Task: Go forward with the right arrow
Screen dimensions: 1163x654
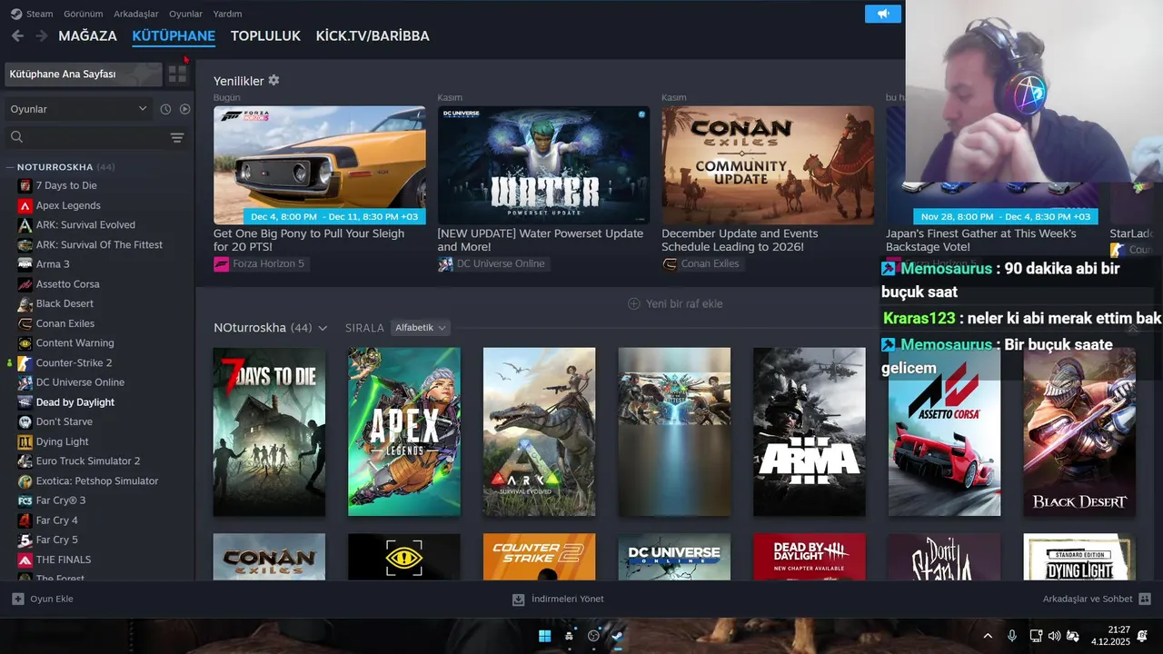Action: tap(42, 35)
